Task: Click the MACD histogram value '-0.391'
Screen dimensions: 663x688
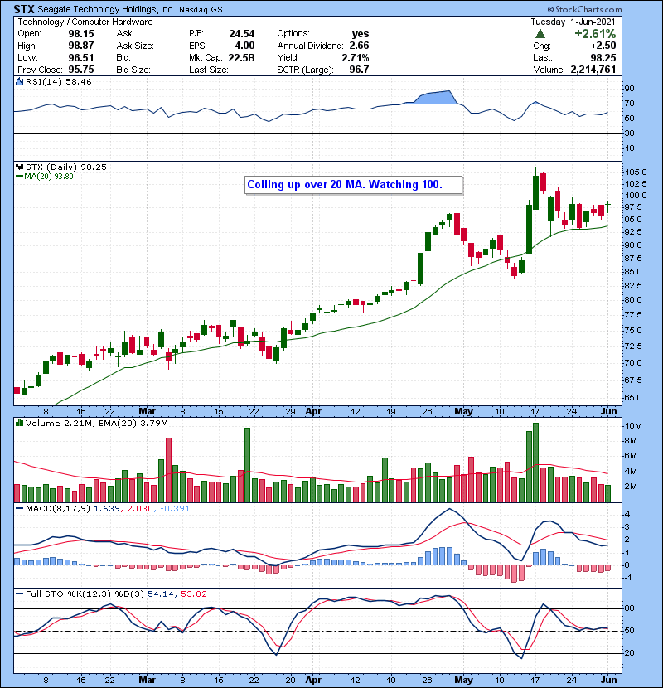Action: (x=175, y=509)
